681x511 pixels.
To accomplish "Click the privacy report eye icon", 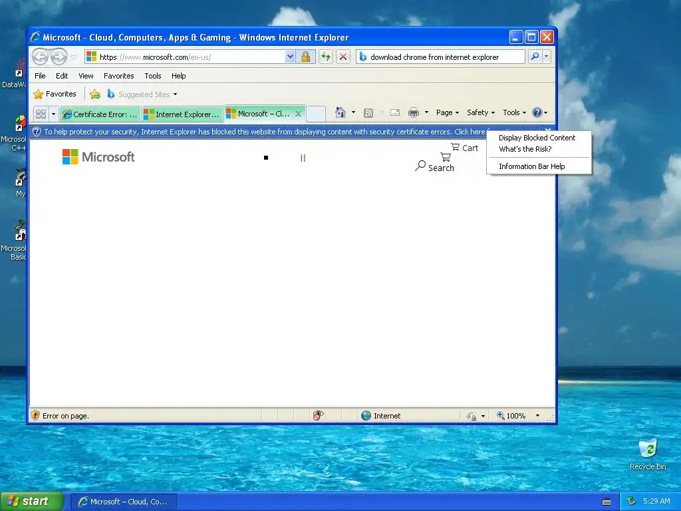I will [318, 416].
